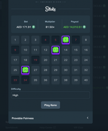Toggle keno tile number 20
The image size is (108, 131).
[46, 60]
